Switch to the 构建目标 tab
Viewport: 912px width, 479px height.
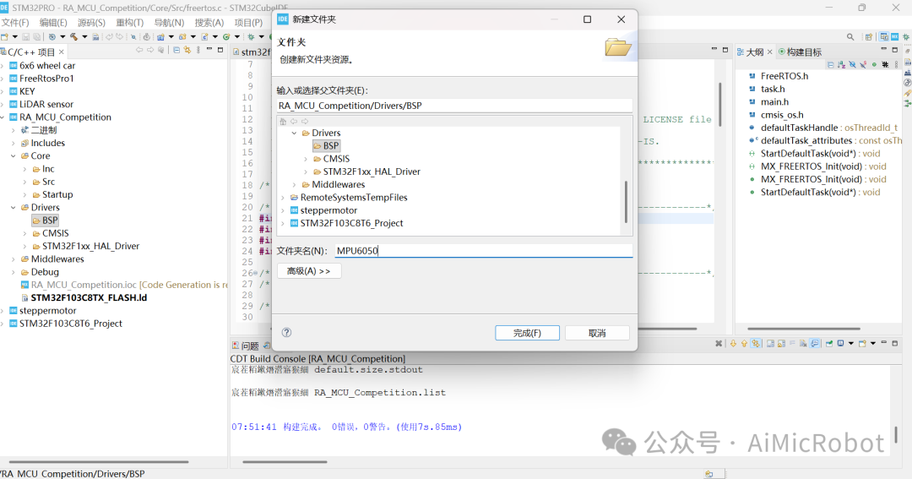[801, 52]
